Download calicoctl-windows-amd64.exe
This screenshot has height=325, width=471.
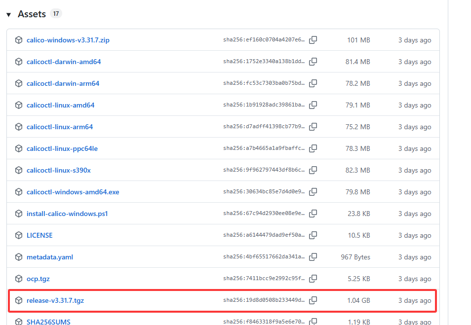click(73, 192)
